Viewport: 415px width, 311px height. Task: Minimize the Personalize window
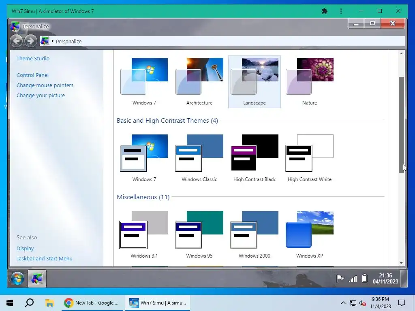(x=356, y=23)
